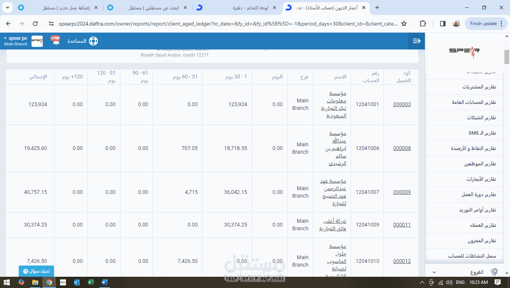
Task: Click the SPEAR logo in blue header
Action: point(37,41)
